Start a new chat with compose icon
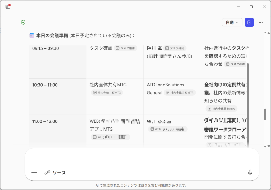This screenshot has height=190, width=271. [x=249, y=23]
